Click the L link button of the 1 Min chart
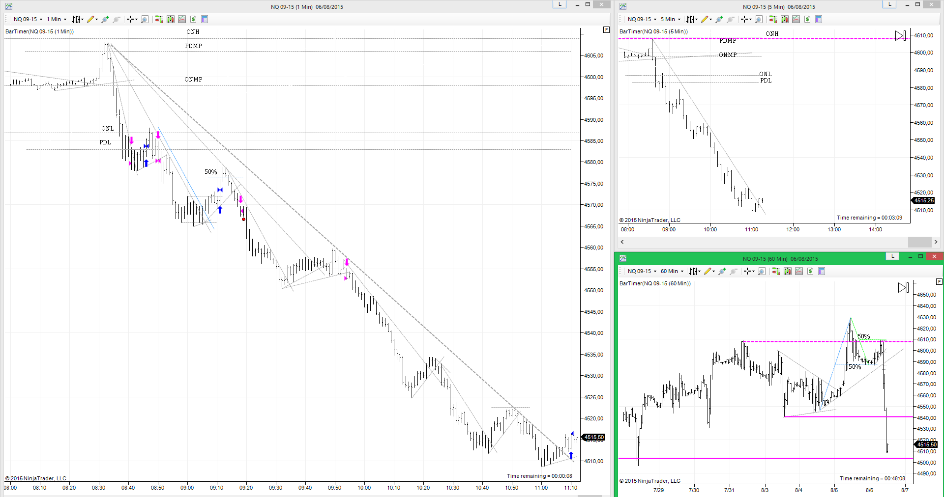944x497 pixels. point(560,4)
